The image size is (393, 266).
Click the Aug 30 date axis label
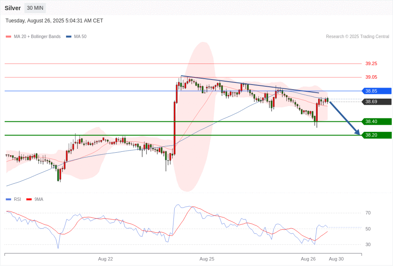pos(336,259)
